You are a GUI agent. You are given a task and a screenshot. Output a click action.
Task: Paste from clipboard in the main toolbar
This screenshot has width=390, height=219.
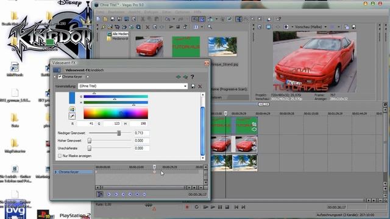pyautogui.click(x=157, y=19)
